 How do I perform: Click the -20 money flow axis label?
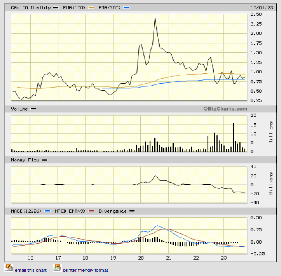tap(255, 194)
